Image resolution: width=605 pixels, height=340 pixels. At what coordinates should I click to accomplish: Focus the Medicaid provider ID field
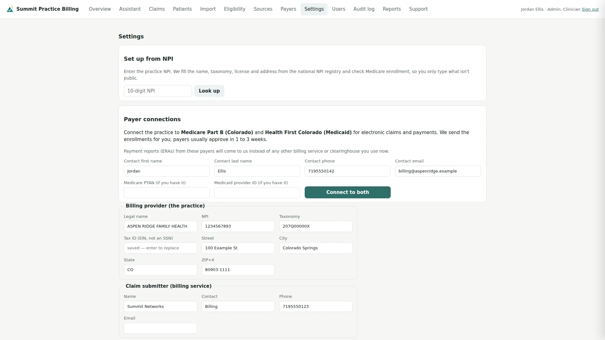pyautogui.click(x=257, y=193)
